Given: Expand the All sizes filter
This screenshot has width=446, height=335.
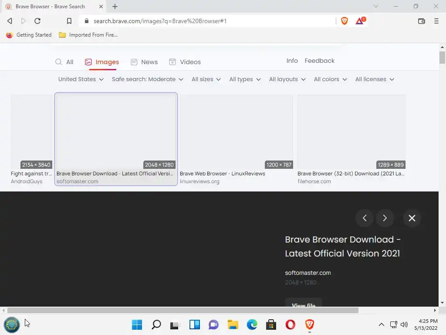Looking at the screenshot, I should (x=206, y=79).
